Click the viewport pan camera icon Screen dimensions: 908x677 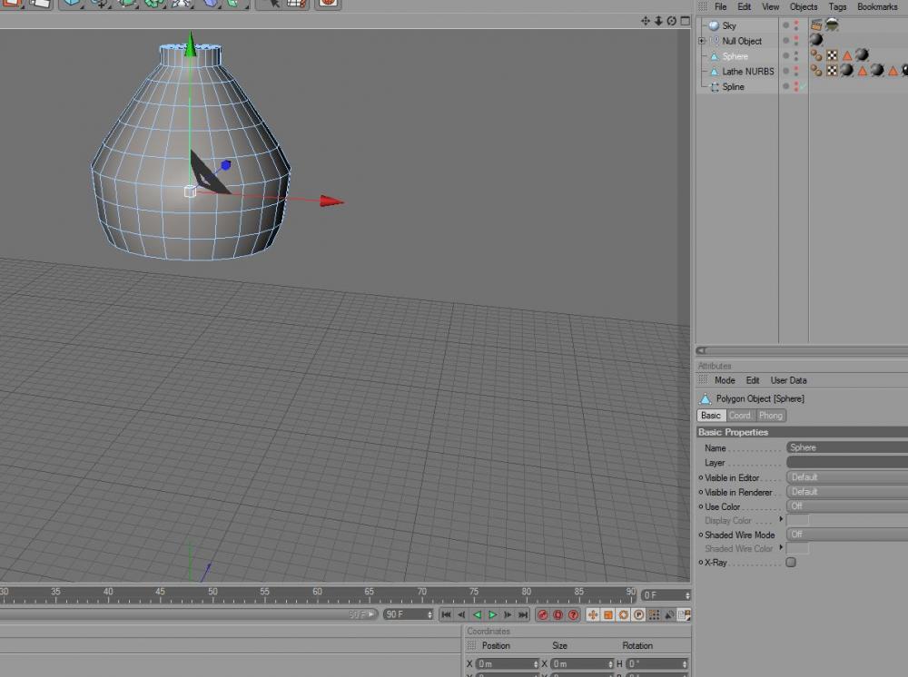[x=646, y=21]
